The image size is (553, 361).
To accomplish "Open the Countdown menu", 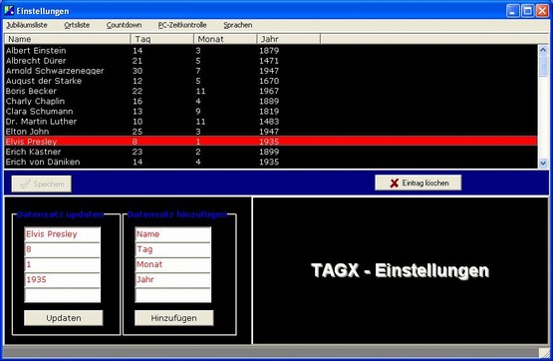I will [124, 25].
